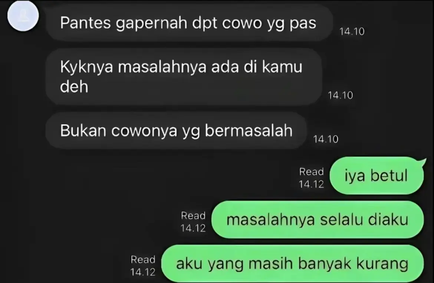The height and width of the screenshot is (283, 434).
Task: Tap the 14.12 time beside "iya betul"
Action: pyautogui.click(x=311, y=184)
